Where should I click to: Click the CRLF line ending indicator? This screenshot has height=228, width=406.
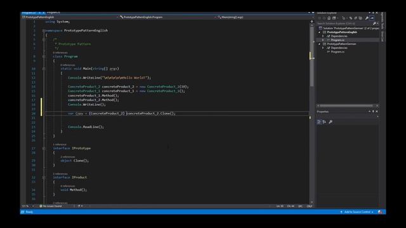(309, 206)
